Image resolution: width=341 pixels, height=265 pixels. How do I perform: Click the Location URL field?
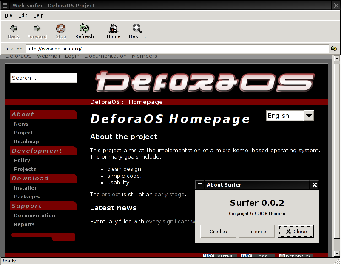(x=176, y=49)
